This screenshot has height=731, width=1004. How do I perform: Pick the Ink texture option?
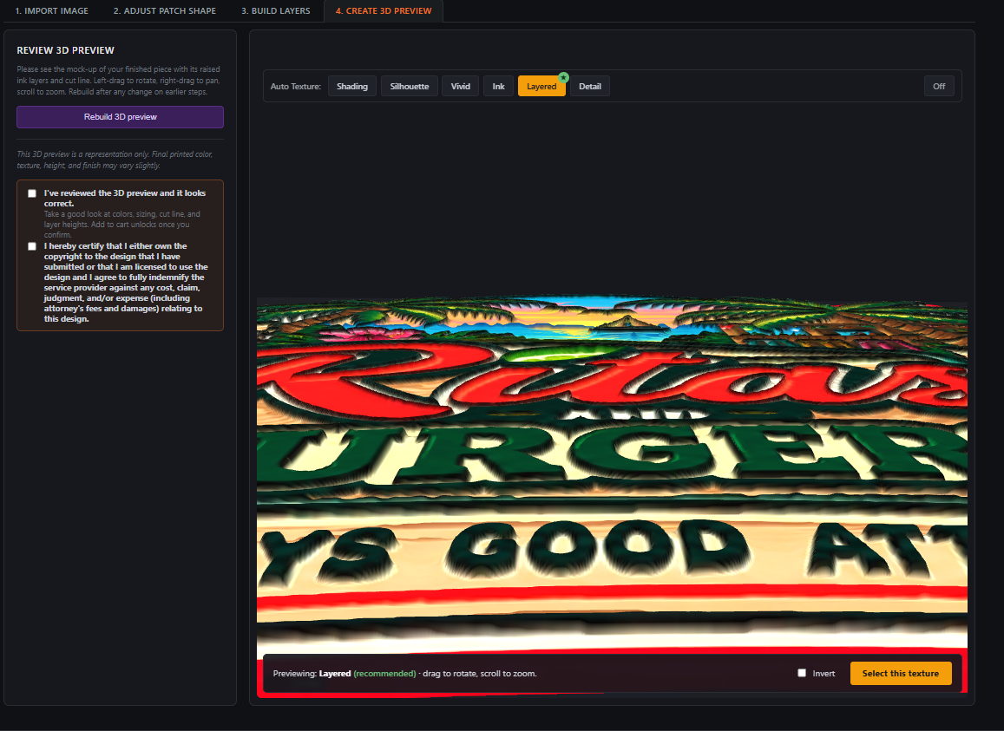point(498,87)
